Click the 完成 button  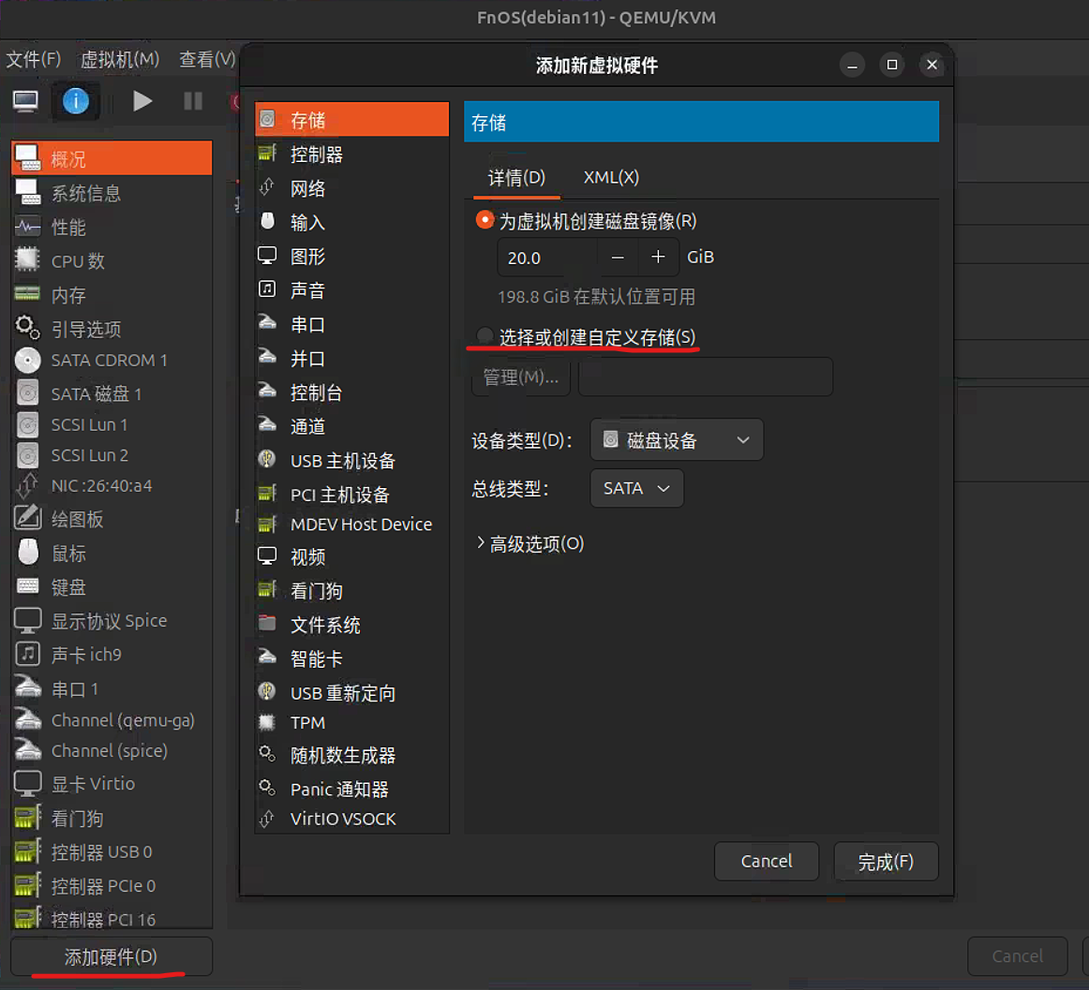885,861
